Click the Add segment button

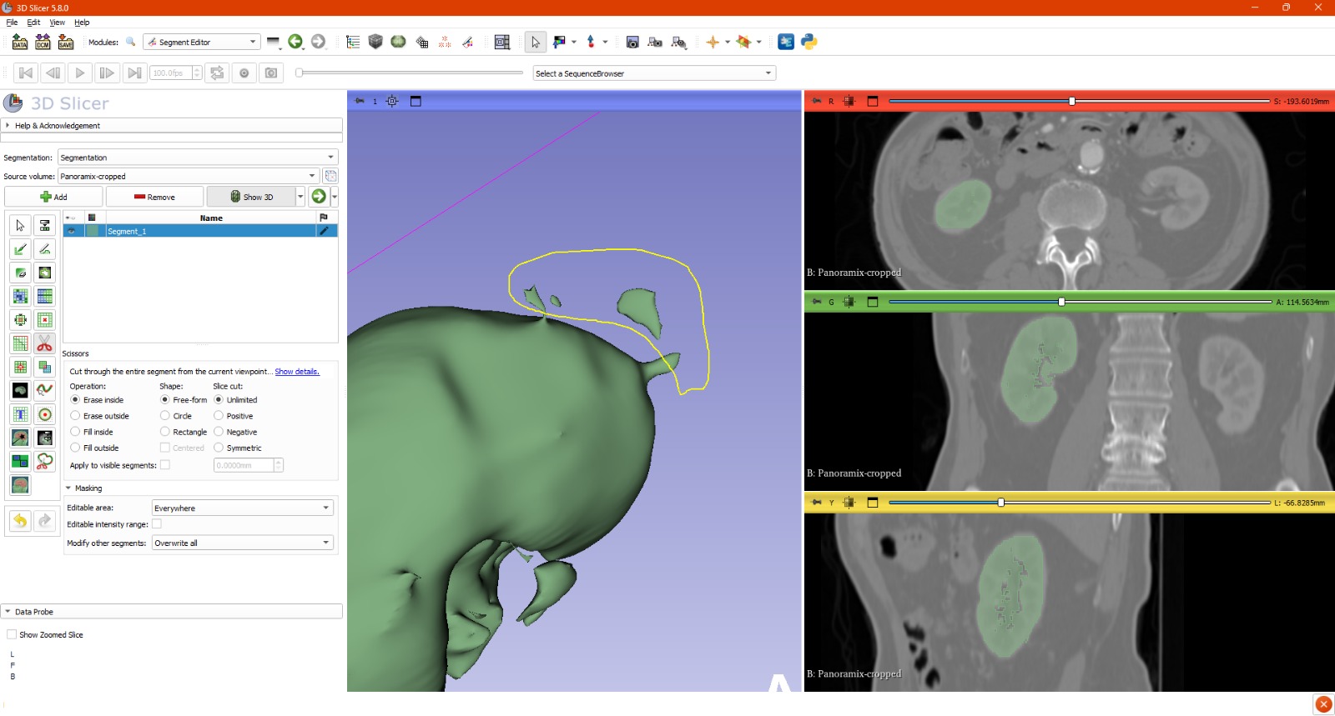pyautogui.click(x=53, y=197)
